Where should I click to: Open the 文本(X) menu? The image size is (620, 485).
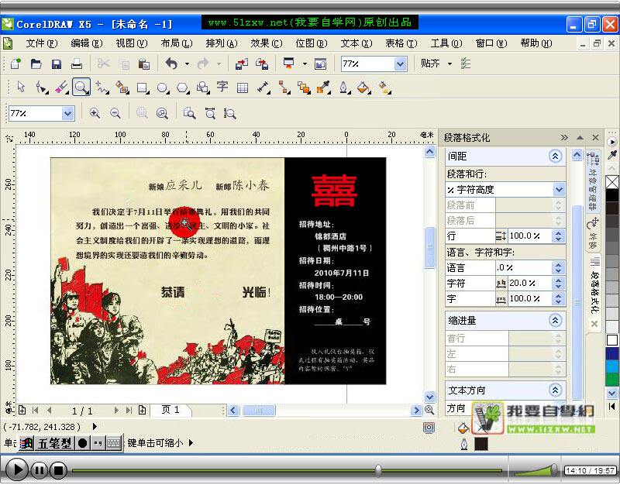click(356, 43)
